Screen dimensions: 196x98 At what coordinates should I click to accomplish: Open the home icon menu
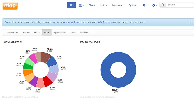click(72, 5)
